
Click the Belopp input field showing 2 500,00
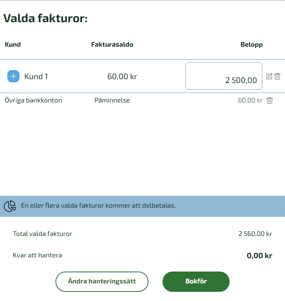(224, 76)
